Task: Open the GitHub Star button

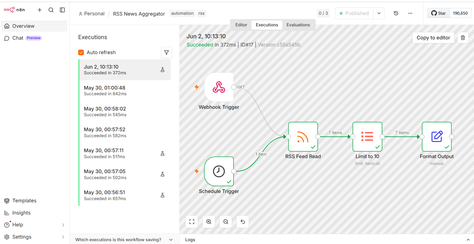Action: [x=439, y=13]
